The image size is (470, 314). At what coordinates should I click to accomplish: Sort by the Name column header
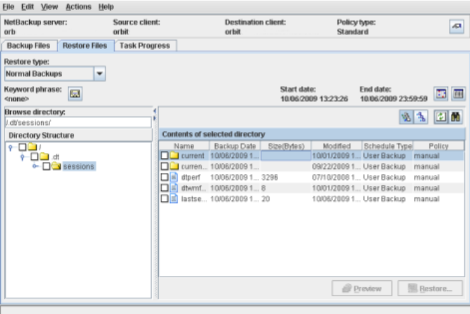184,146
